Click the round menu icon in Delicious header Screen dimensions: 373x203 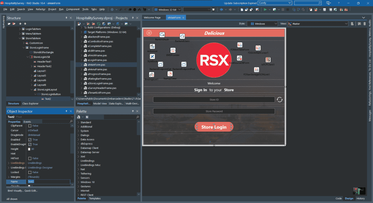tap(149, 33)
